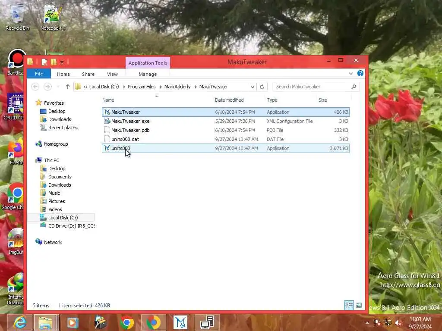This screenshot has height=331, width=442.
Task: Switch to Large icons view in status bar
Action: pyautogui.click(x=359, y=306)
